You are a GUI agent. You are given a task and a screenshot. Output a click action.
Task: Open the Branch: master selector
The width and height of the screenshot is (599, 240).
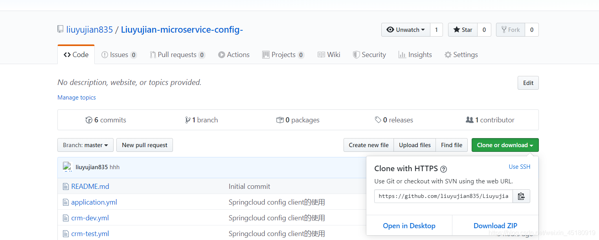click(85, 145)
